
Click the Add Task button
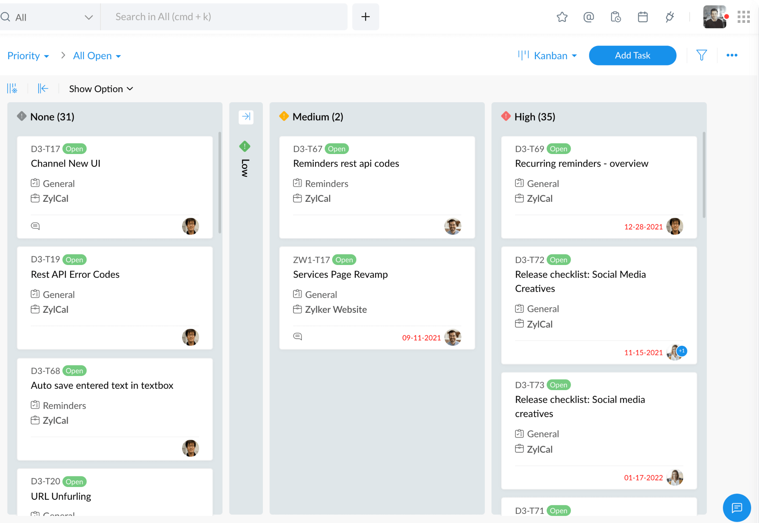click(632, 55)
